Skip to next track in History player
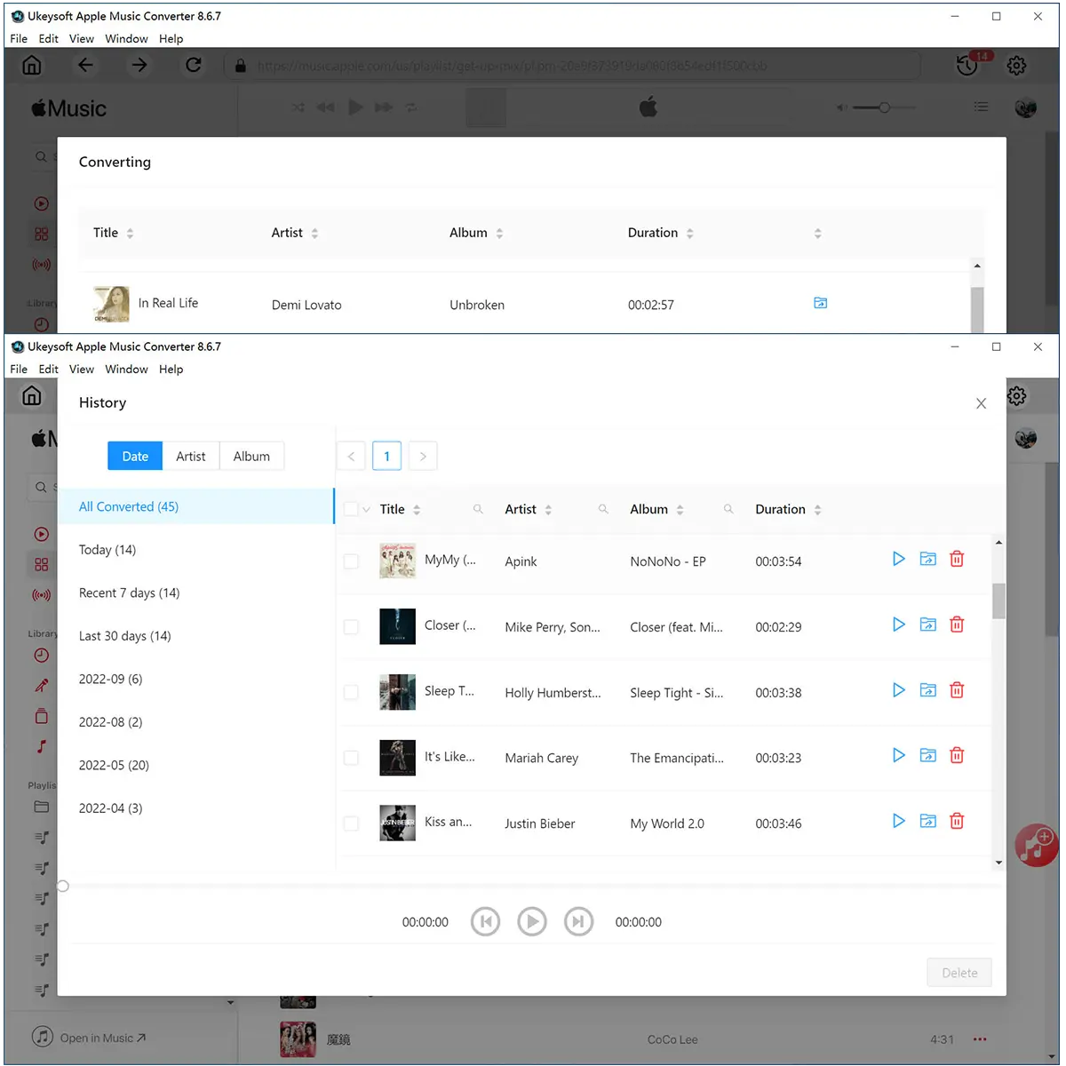The image size is (1066, 1066). pyautogui.click(x=578, y=921)
